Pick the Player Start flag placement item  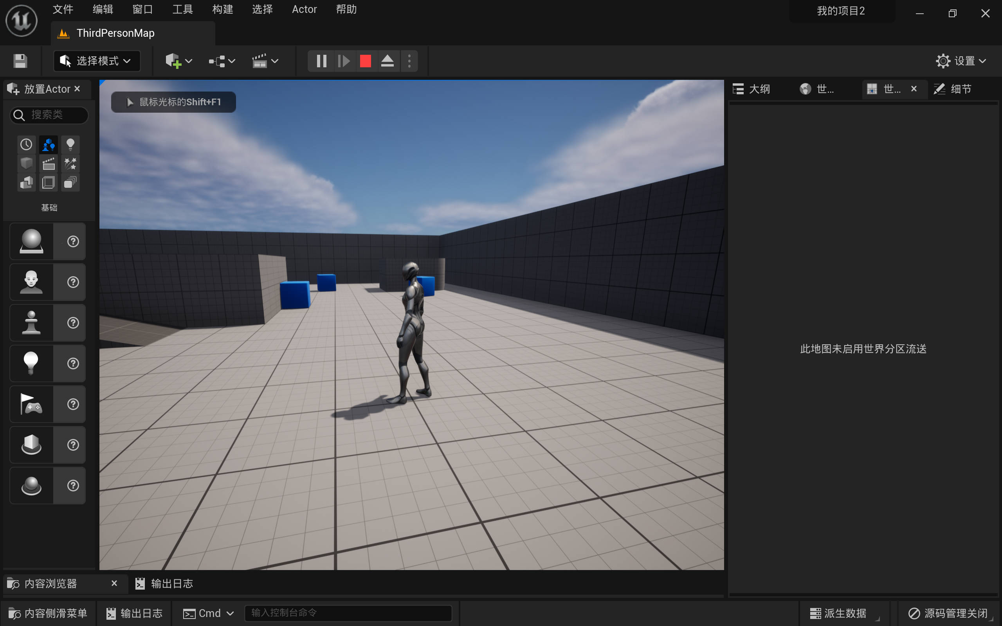click(31, 404)
